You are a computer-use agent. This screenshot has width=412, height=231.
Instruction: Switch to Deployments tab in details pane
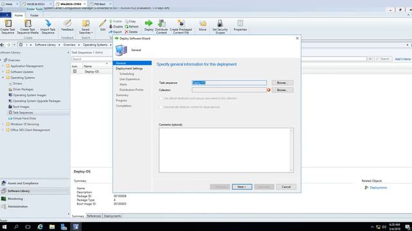click(112, 216)
